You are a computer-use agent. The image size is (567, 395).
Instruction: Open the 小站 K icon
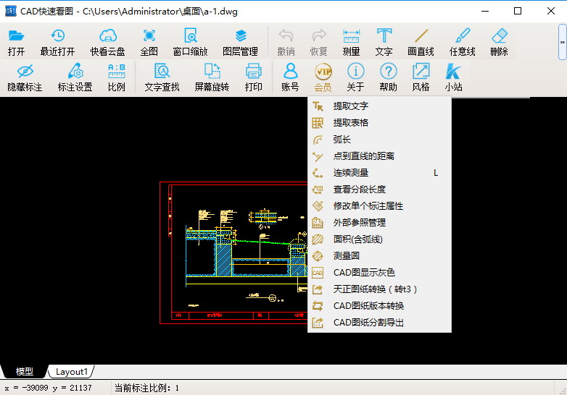pos(453,77)
